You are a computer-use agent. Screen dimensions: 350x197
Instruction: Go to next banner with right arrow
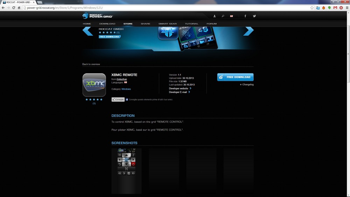coord(248,31)
